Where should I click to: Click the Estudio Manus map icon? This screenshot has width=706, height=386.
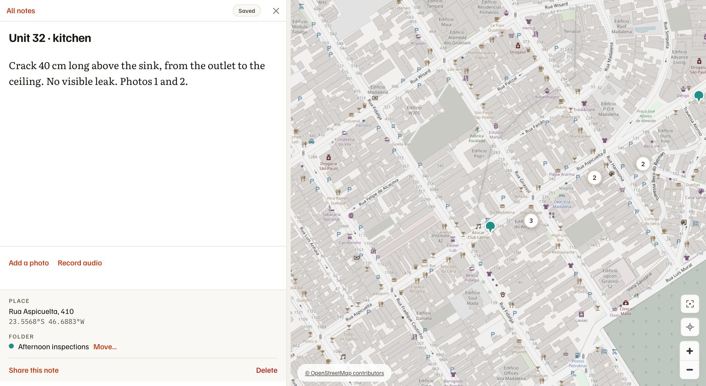496,126
